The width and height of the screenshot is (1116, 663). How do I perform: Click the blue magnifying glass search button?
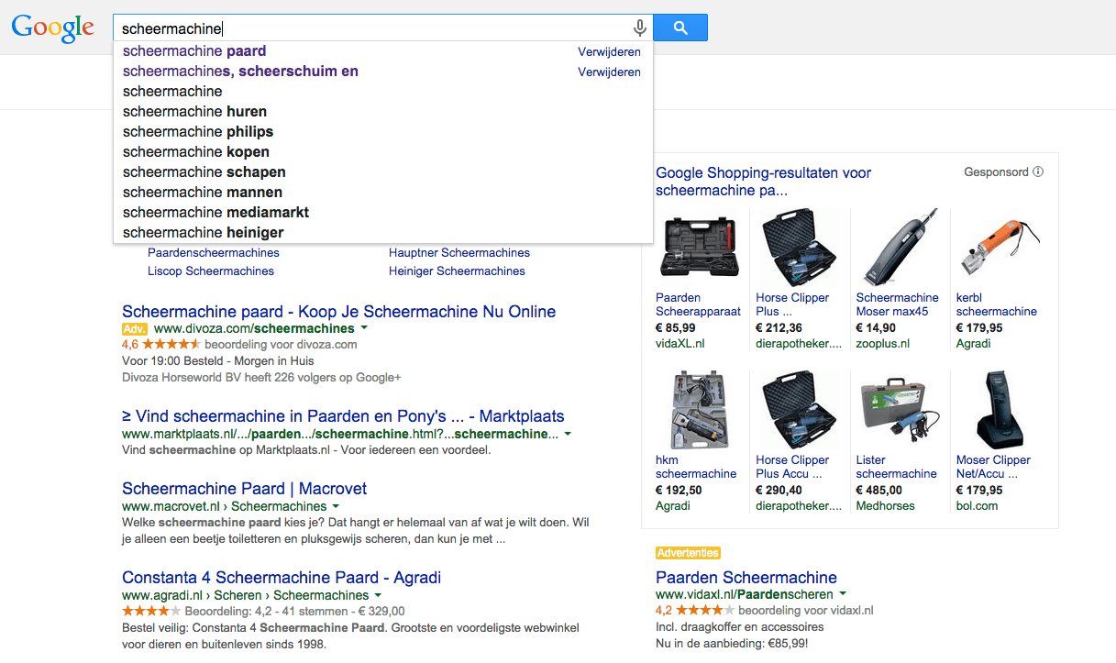coord(680,28)
